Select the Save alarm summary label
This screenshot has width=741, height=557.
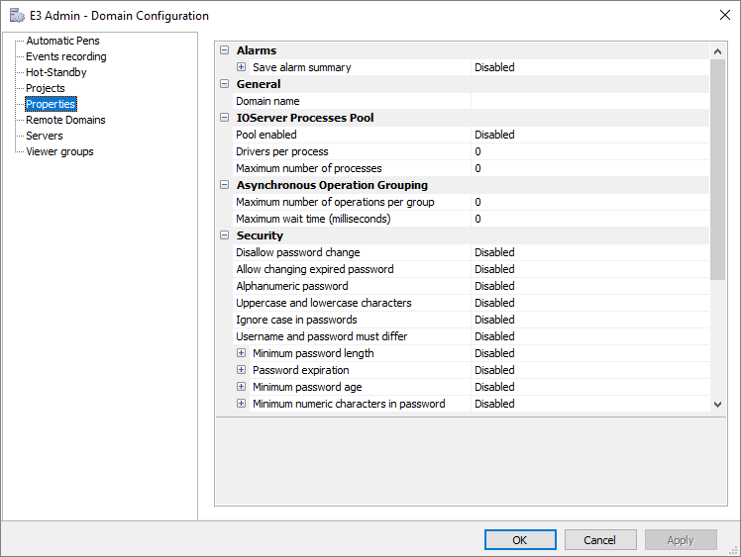[301, 67]
